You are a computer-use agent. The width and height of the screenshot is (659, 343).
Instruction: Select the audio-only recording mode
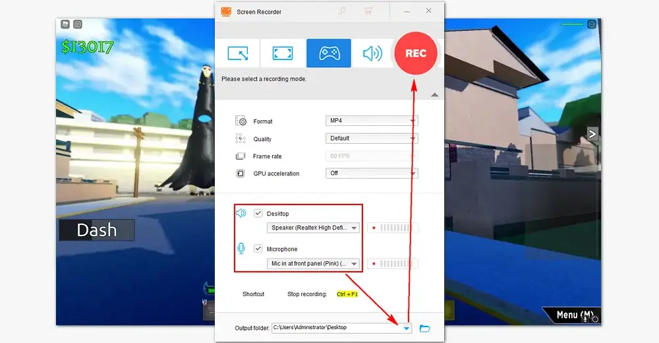372,53
